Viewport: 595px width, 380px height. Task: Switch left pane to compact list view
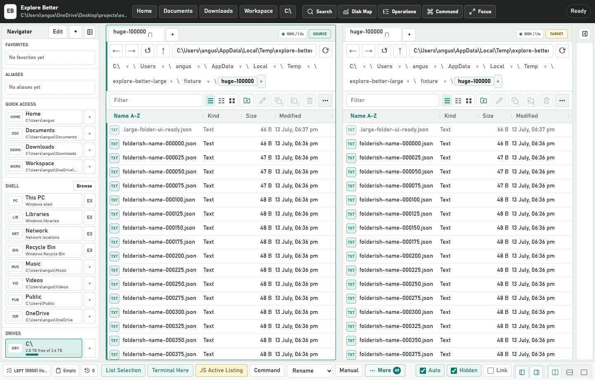(221, 100)
